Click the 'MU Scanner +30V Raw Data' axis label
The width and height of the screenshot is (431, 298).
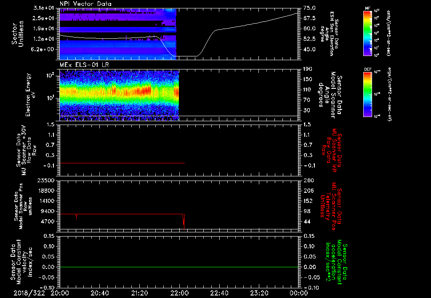point(26,150)
